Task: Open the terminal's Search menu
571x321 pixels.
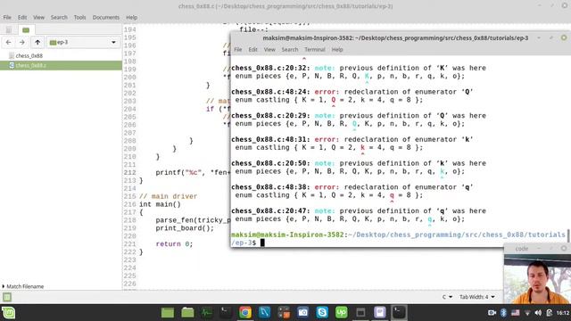Action: [290, 50]
